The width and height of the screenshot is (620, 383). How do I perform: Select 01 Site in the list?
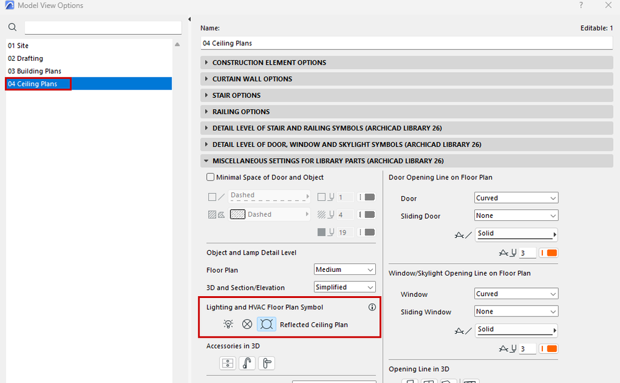19,46
